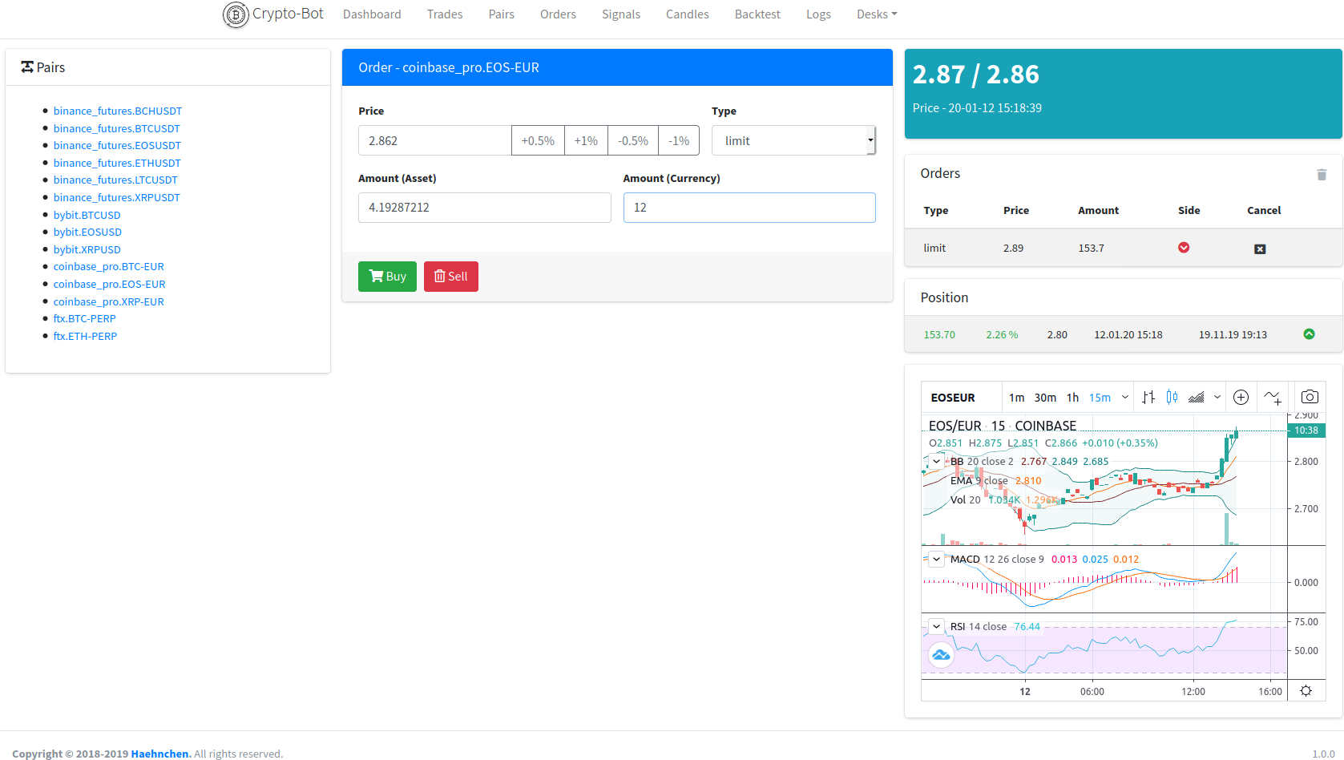Click the EOSEUR symbol search box
The width and height of the screenshot is (1344, 760).
961,398
